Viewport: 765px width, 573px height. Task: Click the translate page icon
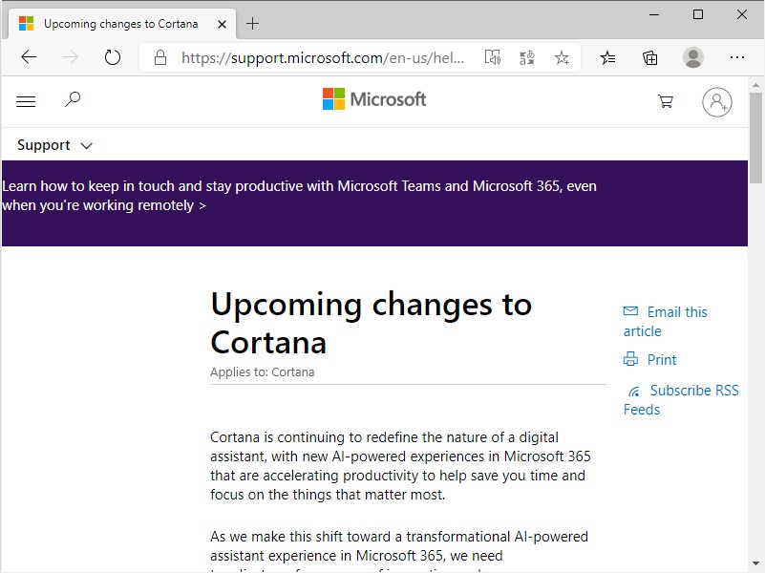click(x=527, y=57)
